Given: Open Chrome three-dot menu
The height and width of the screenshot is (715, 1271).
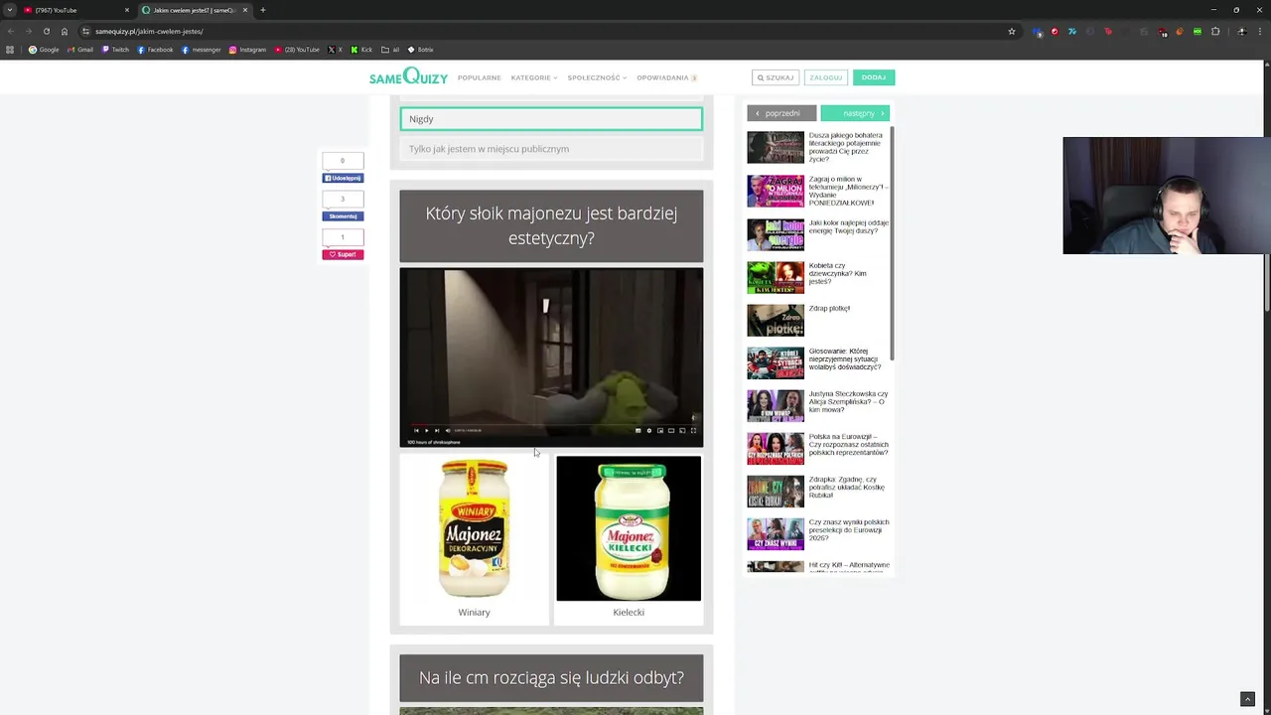Looking at the screenshot, I should 1260,31.
